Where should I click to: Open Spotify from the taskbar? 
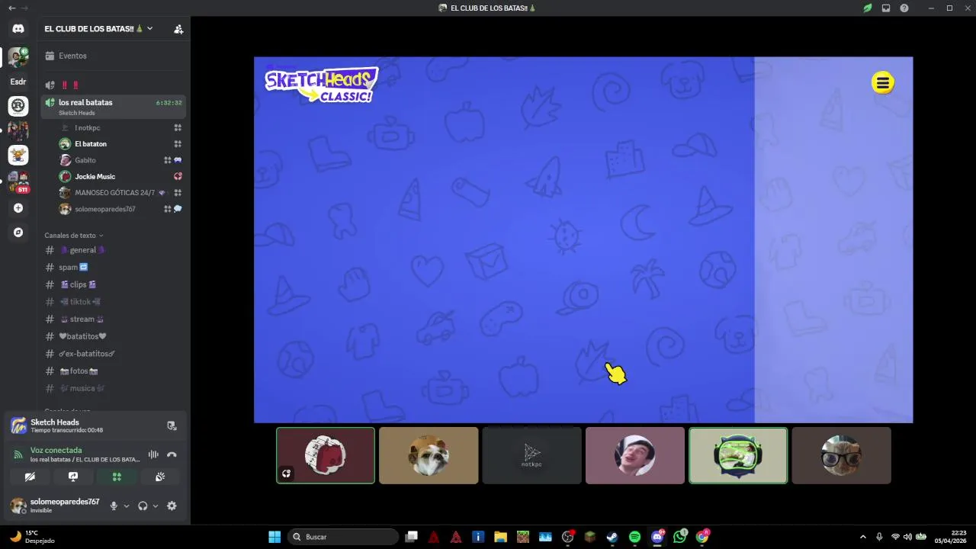[634, 537]
